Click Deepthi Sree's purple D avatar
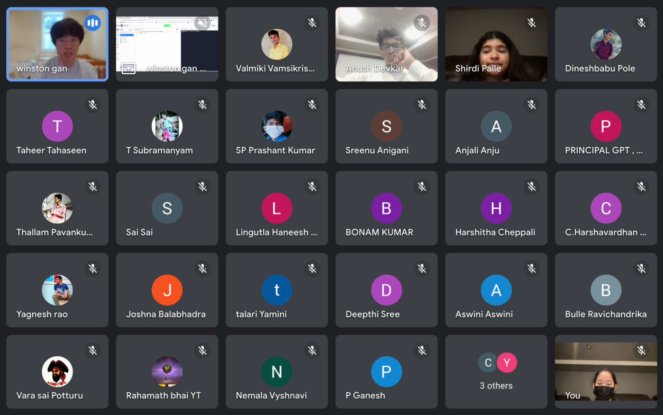 tap(386, 290)
